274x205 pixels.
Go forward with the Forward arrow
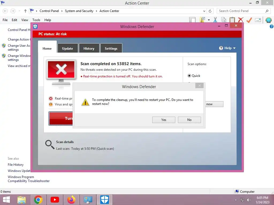13,11
